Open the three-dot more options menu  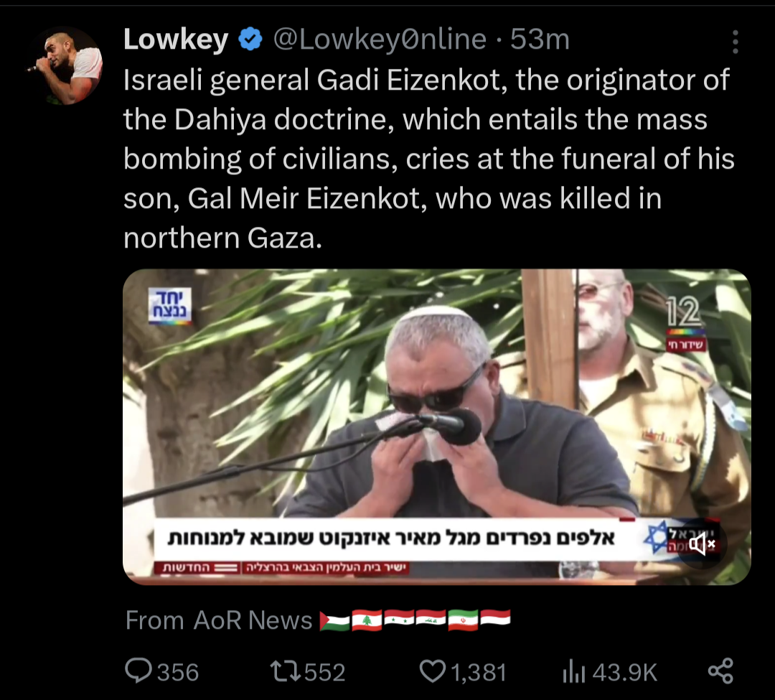(x=735, y=42)
